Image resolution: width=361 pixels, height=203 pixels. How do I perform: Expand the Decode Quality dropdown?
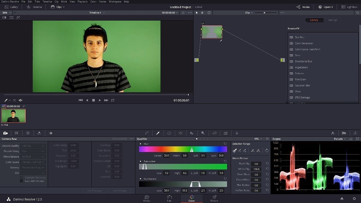click(33, 146)
